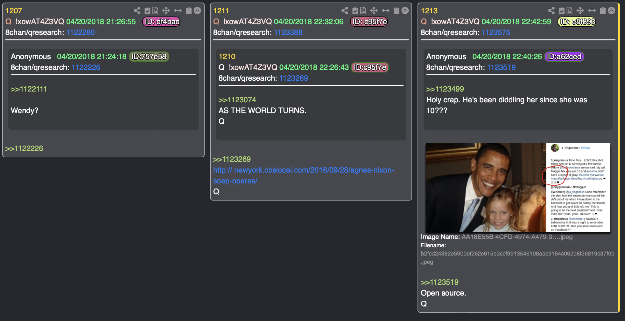Share post 1207 using the share icon
The width and height of the screenshot is (625, 321).
(x=137, y=10)
